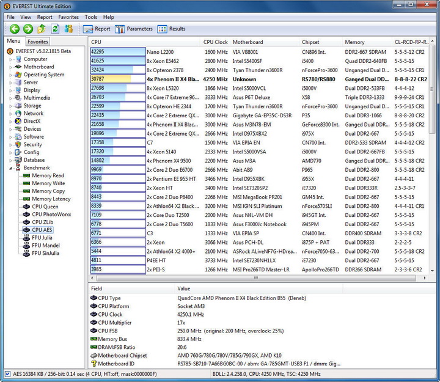This screenshot has height=382, width=440.
Task: Select the Config tree icon
Action: (x=18, y=152)
